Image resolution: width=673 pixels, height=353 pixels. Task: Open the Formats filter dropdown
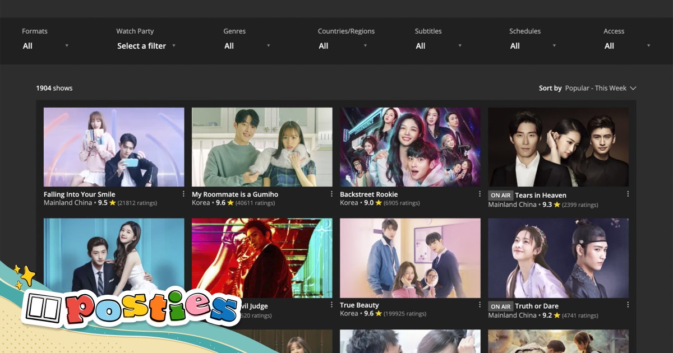pyautogui.click(x=45, y=46)
